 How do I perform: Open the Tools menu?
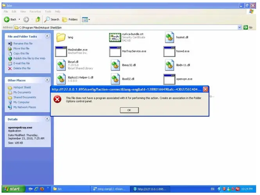(x=48, y=12)
